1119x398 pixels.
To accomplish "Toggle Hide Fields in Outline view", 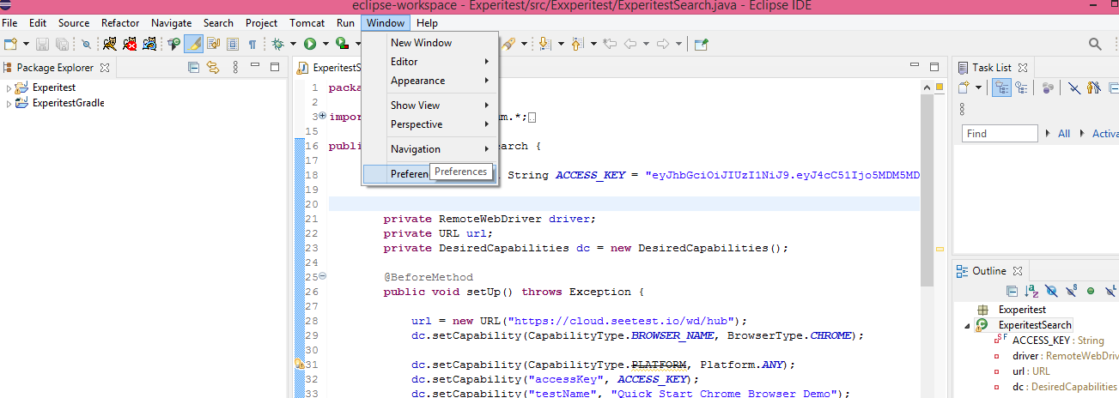I will [1051, 292].
